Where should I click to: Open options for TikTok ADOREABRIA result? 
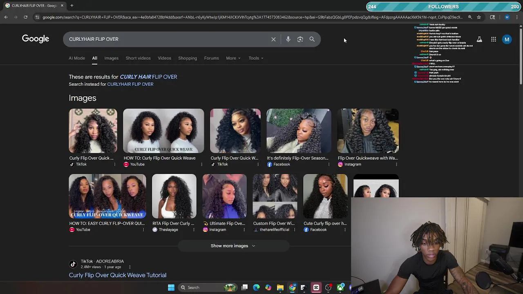tap(130, 267)
